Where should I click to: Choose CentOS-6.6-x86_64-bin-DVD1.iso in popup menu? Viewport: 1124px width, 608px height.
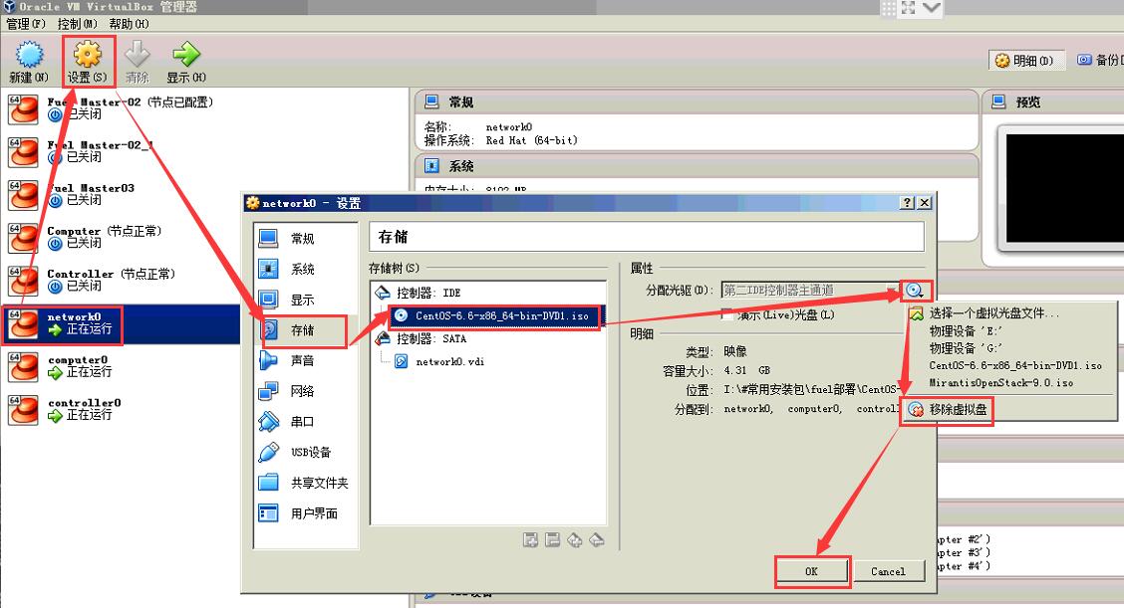[x=1010, y=365]
